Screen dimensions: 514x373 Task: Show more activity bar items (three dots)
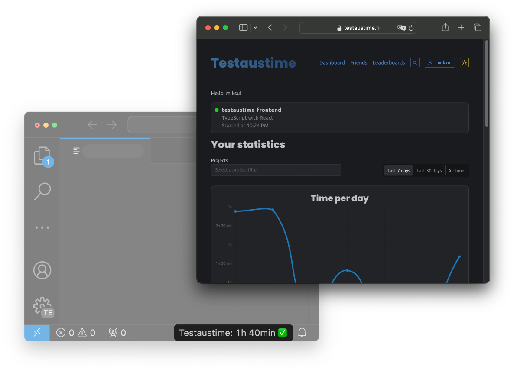(42, 227)
